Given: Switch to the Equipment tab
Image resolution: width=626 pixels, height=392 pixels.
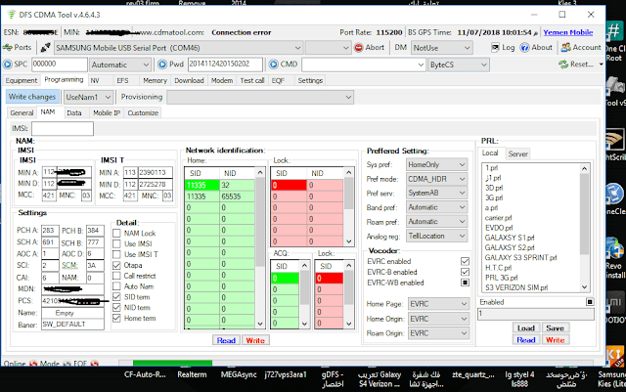Looking at the screenshot, I should (22, 80).
